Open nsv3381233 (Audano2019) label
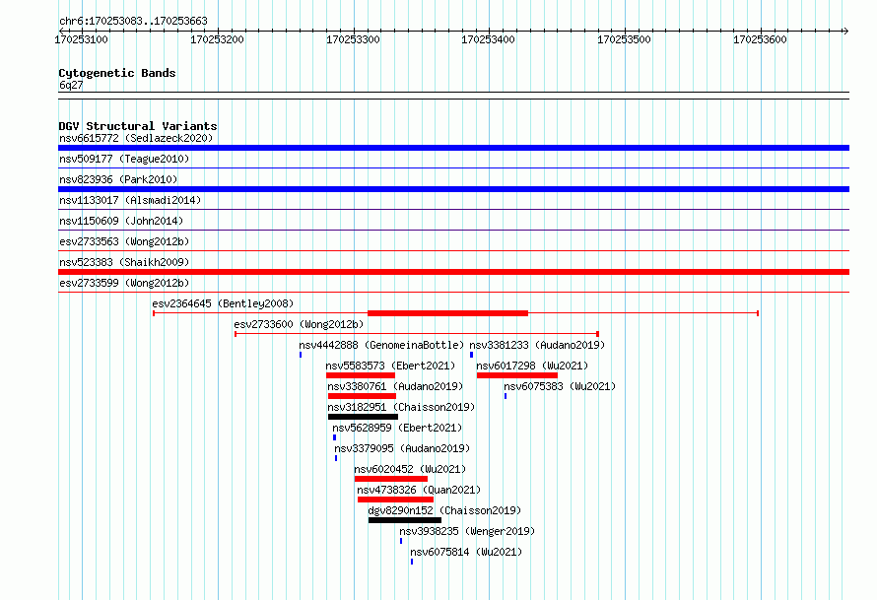The height and width of the screenshot is (600, 877). click(537, 345)
